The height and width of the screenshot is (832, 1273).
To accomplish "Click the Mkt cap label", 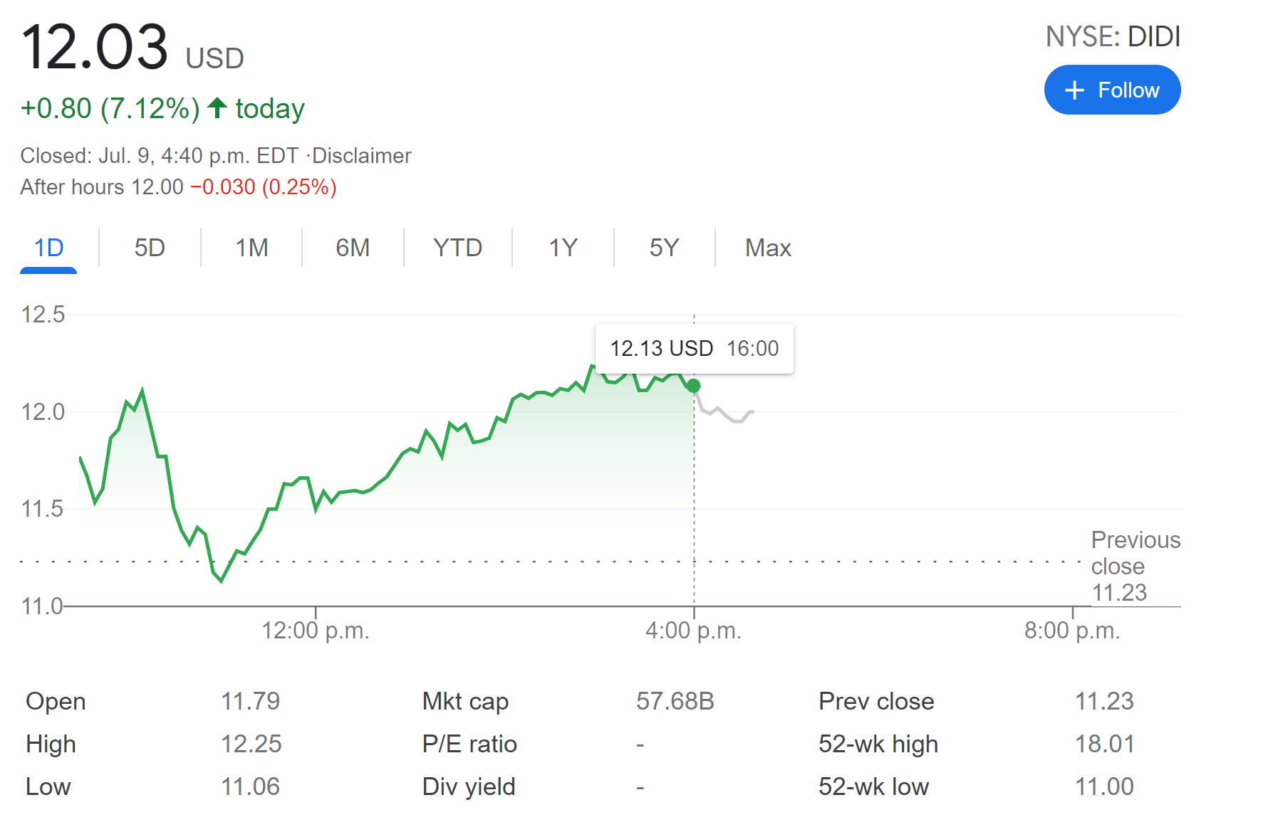I will click(465, 702).
